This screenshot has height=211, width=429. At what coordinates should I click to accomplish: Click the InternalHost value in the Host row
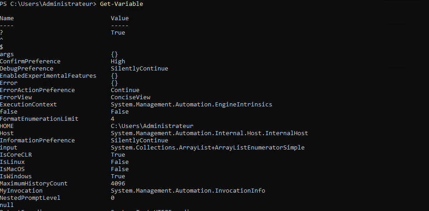tap(209, 133)
